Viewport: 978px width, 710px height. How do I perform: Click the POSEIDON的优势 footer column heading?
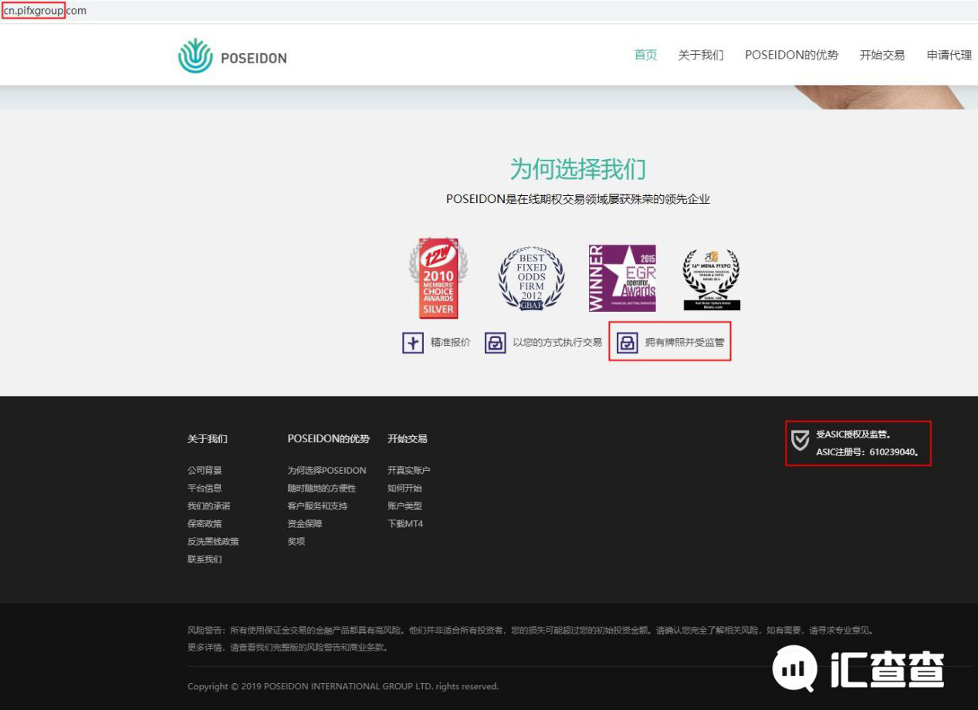pyautogui.click(x=329, y=438)
